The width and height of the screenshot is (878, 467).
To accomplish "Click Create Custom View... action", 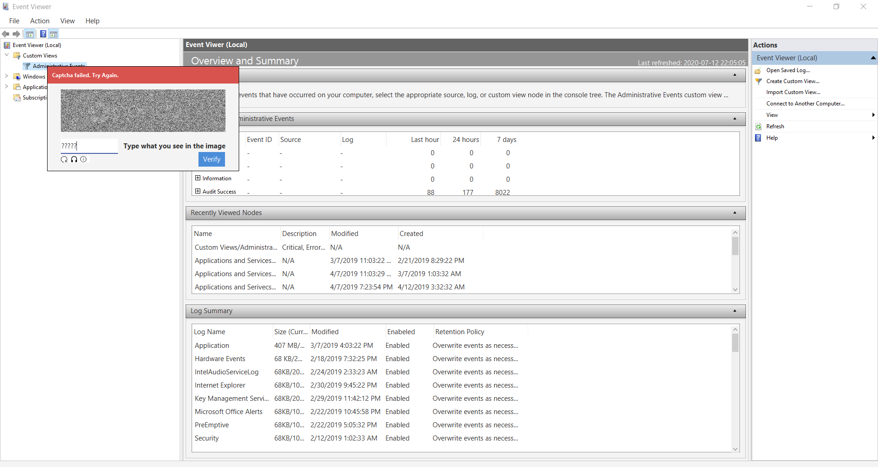I will pyautogui.click(x=793, y=81).
